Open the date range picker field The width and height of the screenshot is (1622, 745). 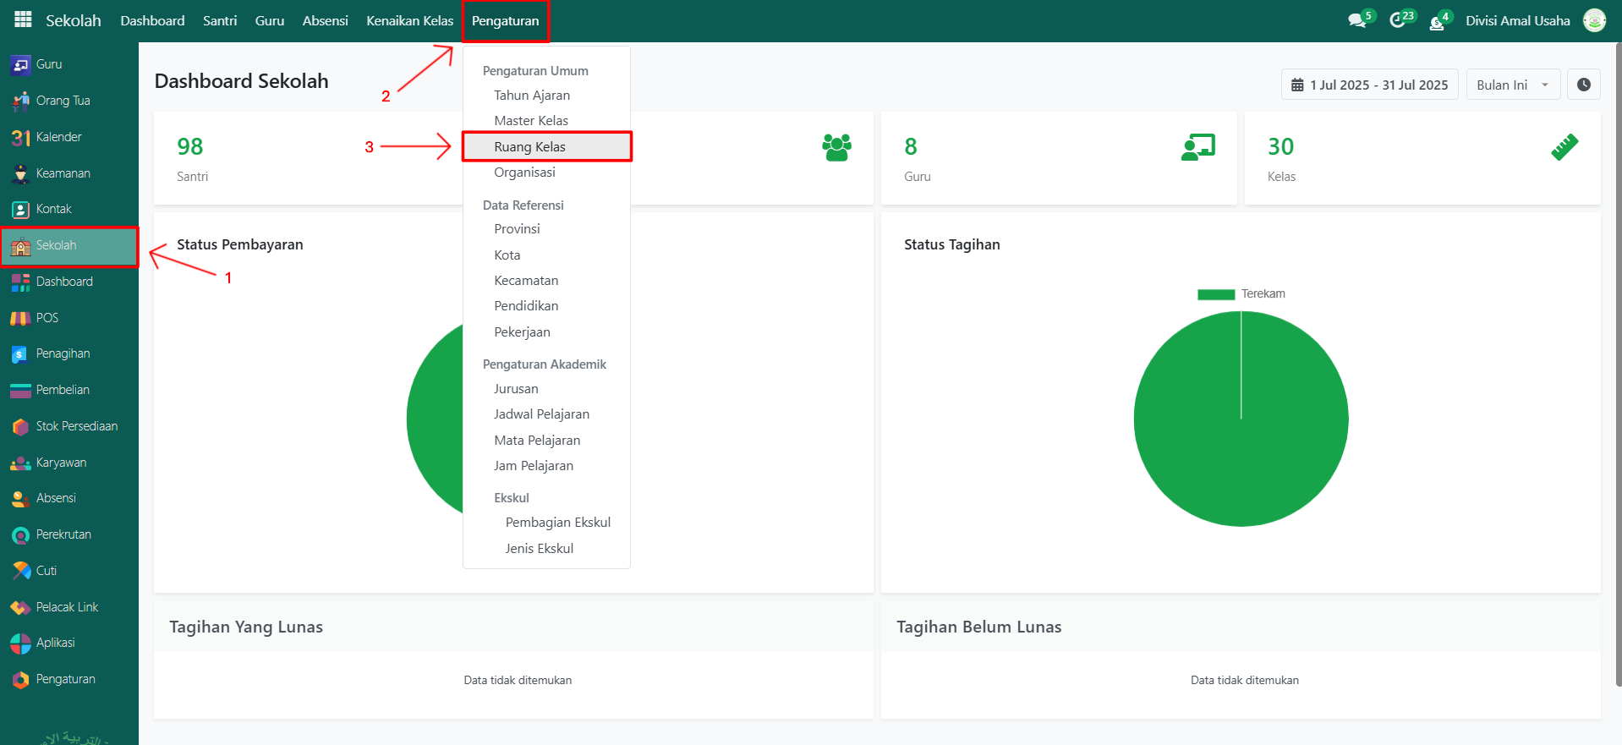point(1369,85)
